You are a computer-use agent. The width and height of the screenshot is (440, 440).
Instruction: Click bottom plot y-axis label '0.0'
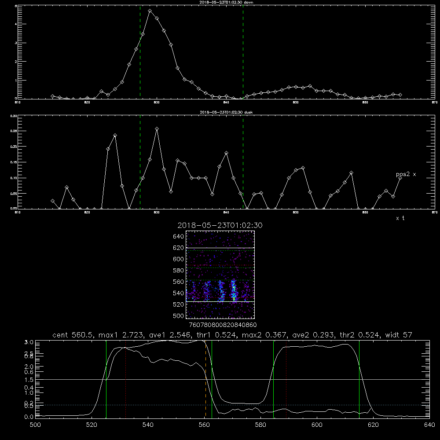29,417
